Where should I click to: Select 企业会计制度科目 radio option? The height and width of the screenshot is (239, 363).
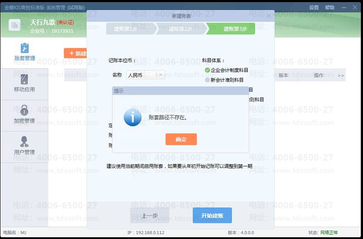tap(208, 70)
